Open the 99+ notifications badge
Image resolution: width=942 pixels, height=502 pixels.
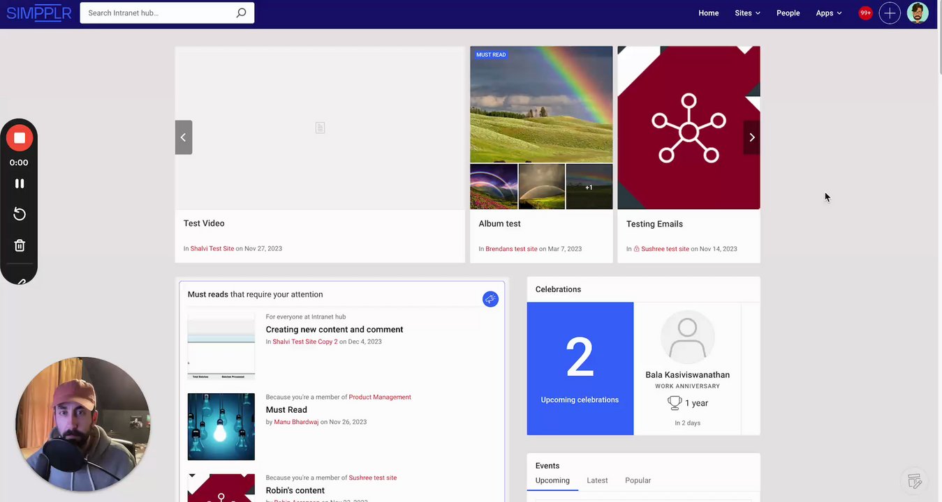coord(865,13)
